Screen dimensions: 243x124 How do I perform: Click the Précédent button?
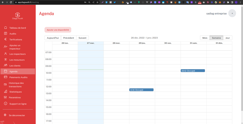coord(68,38)
